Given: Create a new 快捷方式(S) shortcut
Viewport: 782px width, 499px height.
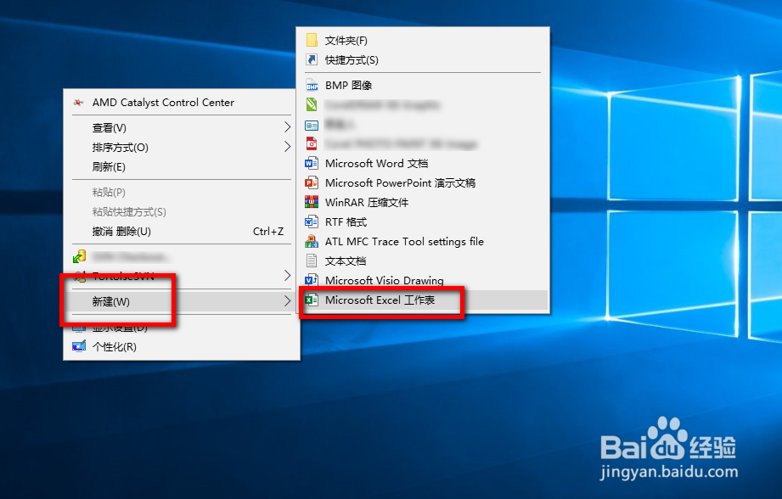Looking at the screenshot, I should 423,59.
